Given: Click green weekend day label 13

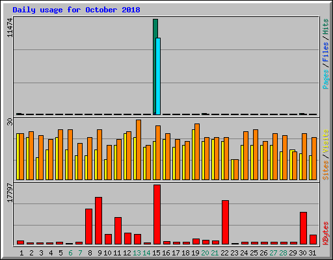Looking at the screenshot, I should [x=137, y=253].
